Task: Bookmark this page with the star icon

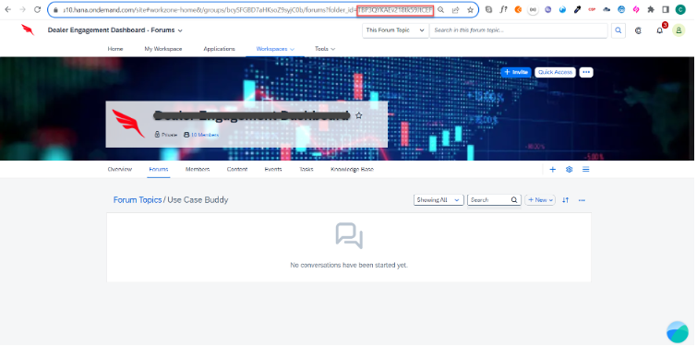Action: point(470,10)
